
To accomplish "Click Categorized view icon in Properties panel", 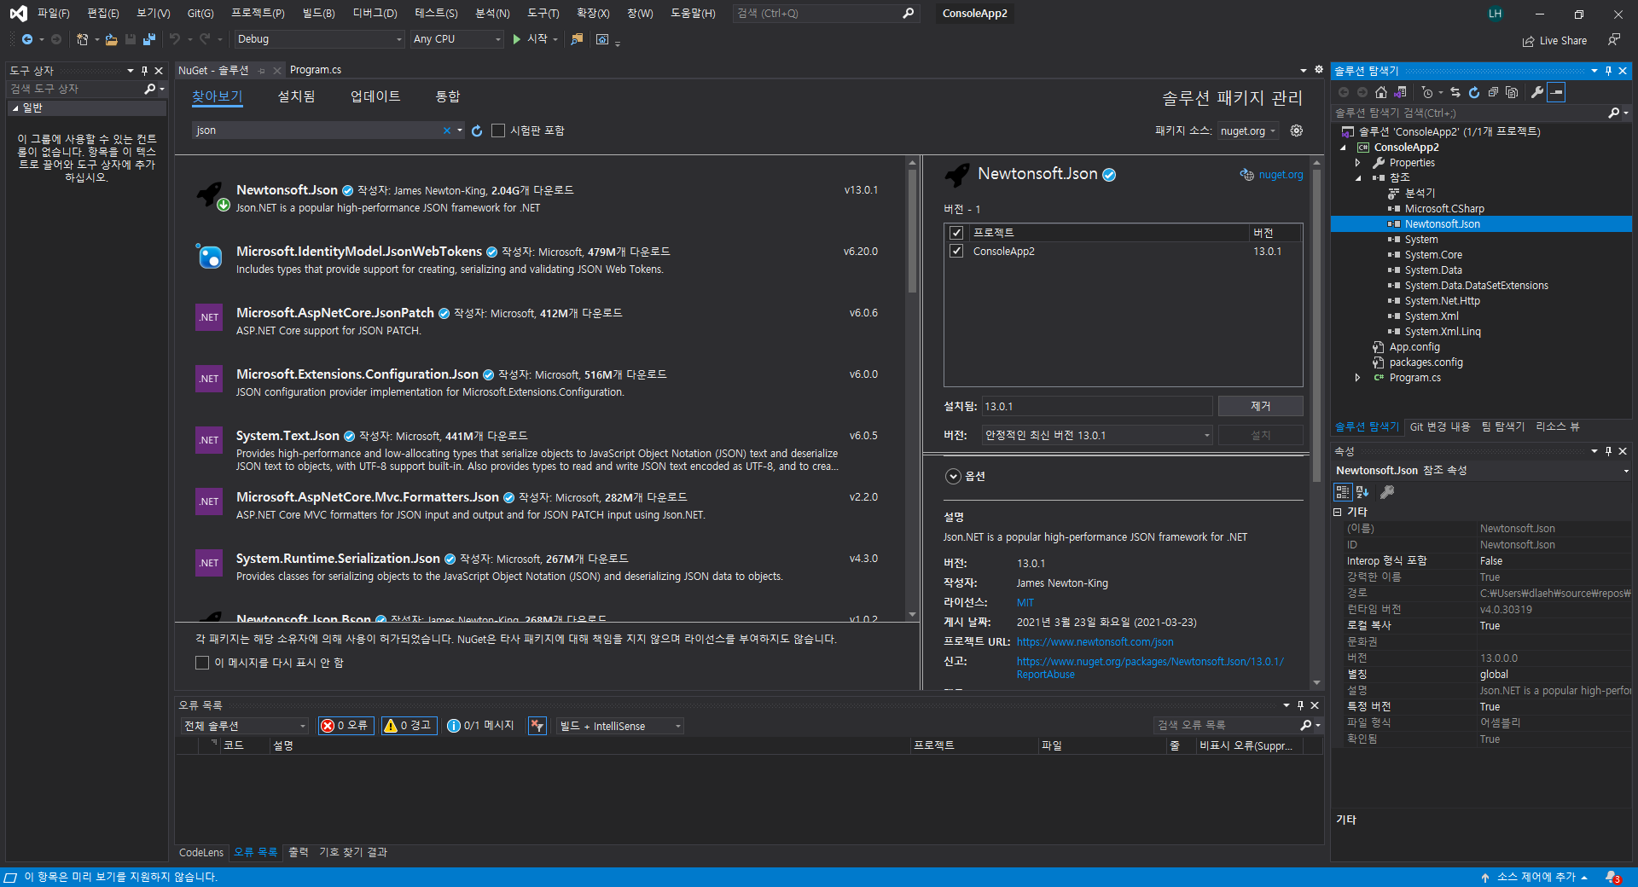I will point(1343,492).
